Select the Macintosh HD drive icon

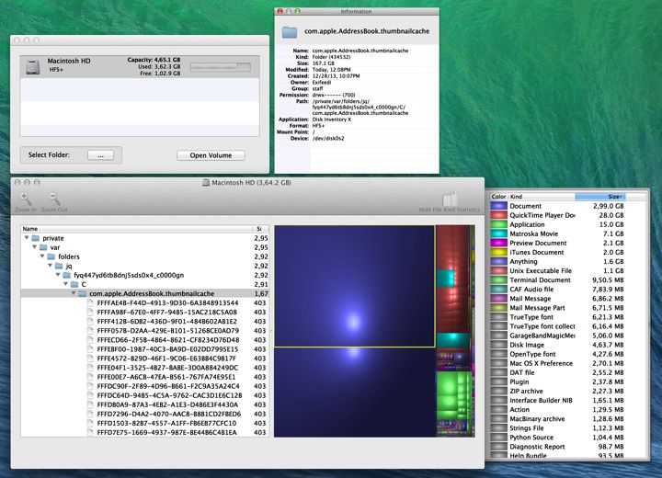coord(33,67)
